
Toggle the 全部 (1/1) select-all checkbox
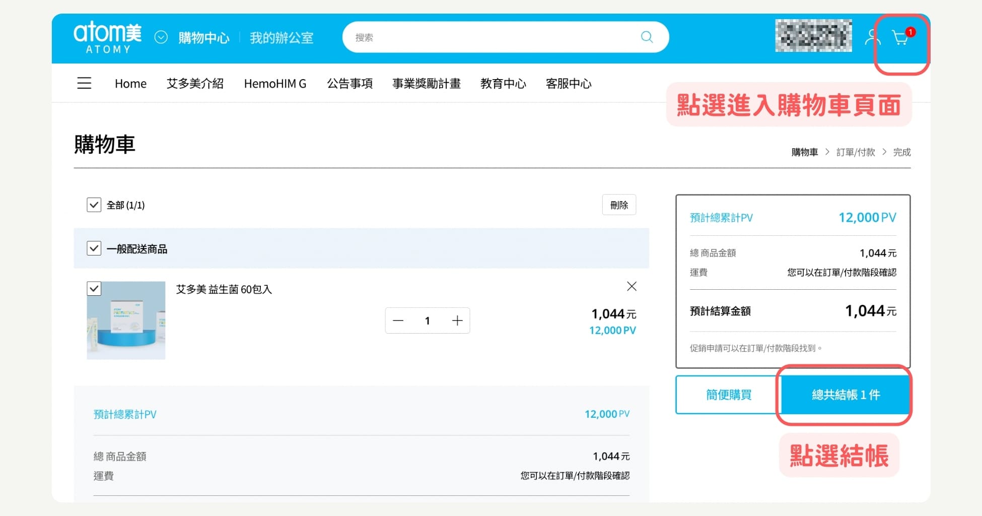click(x=94, y=205)
